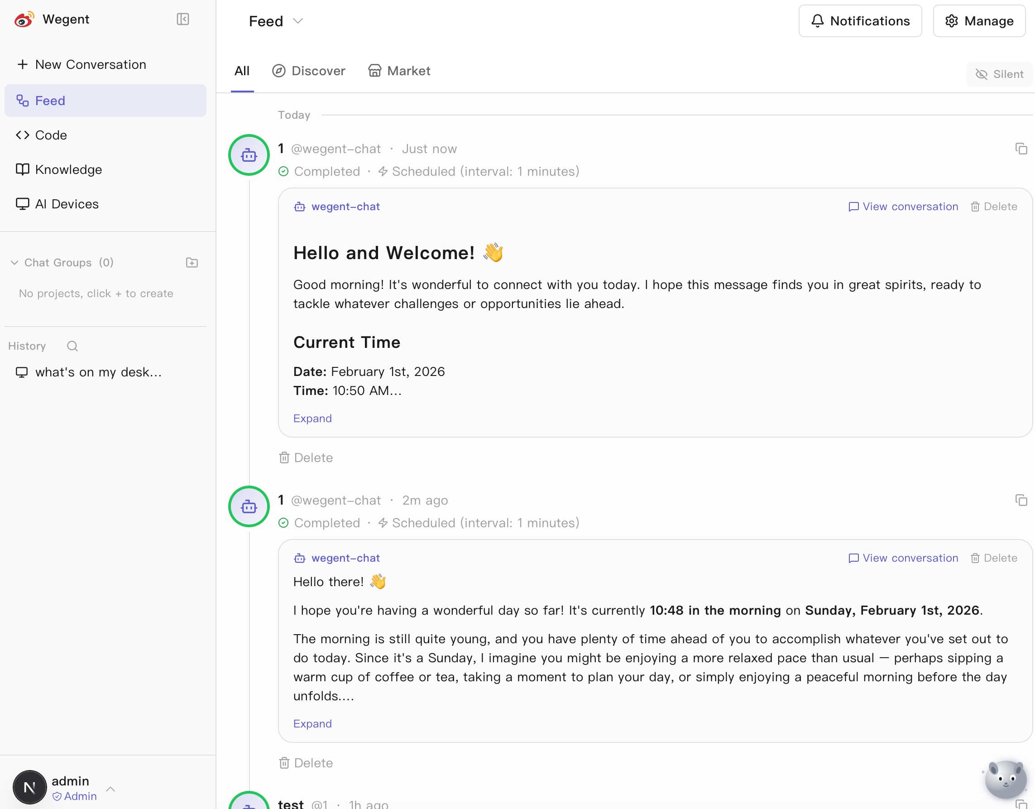This screenshot has width=1035, height=809.
Task: Start a New Conversation
Action: [x=81, y=64]
